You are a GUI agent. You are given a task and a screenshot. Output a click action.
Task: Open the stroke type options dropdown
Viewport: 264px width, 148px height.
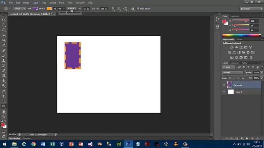(x=71, y=9)
